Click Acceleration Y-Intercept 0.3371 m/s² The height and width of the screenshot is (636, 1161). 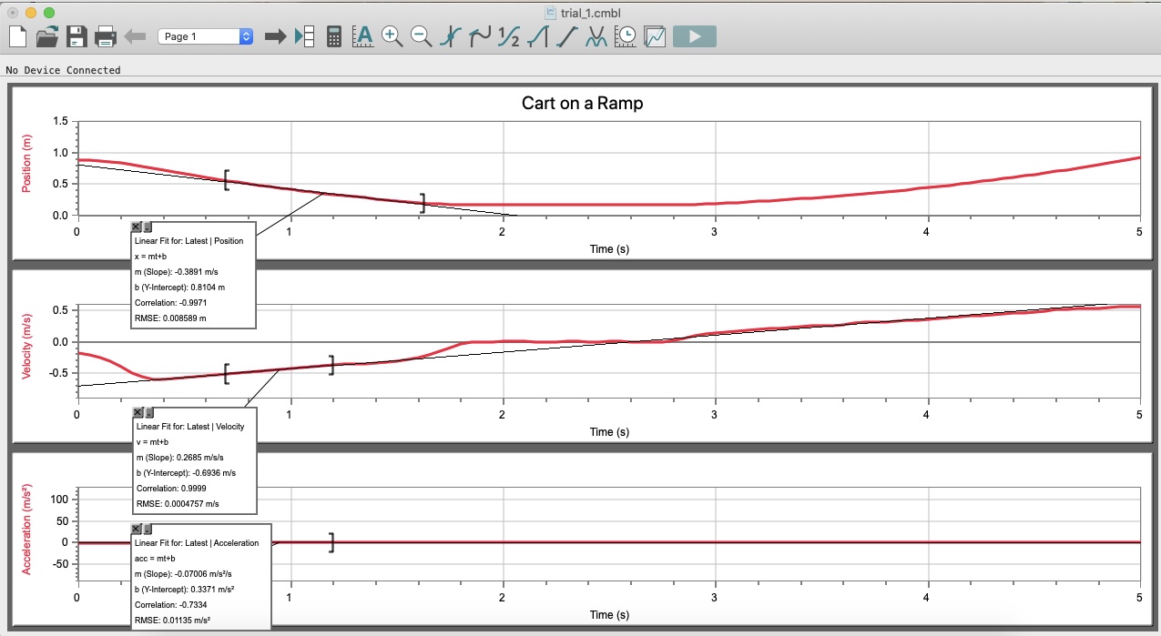click(185, 589)
